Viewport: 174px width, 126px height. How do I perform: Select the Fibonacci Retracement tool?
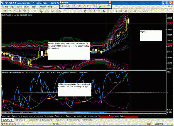90,11
